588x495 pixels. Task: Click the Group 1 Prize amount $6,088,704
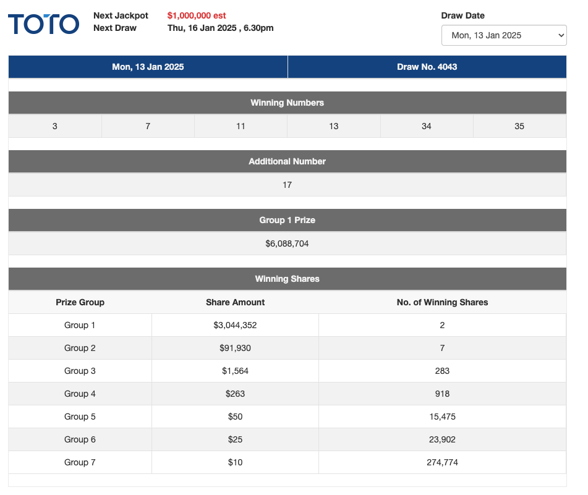[287, 243]
